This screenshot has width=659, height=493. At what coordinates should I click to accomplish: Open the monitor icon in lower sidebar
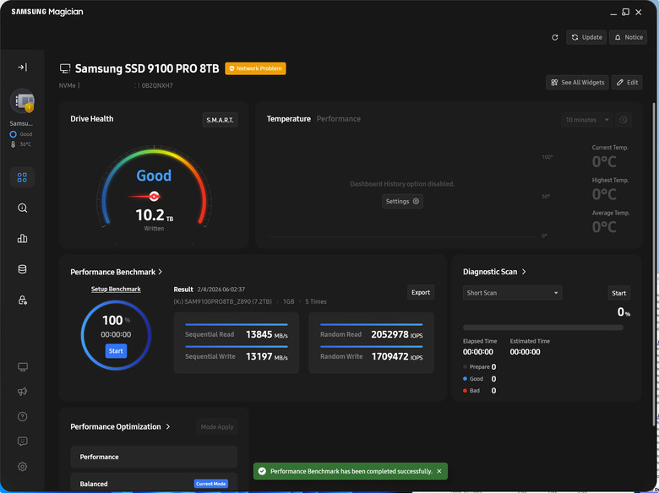coord(23,367)
